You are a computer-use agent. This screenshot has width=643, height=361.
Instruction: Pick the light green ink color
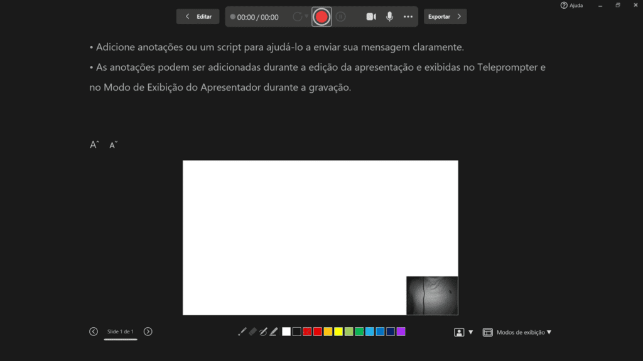pos(349,332)
